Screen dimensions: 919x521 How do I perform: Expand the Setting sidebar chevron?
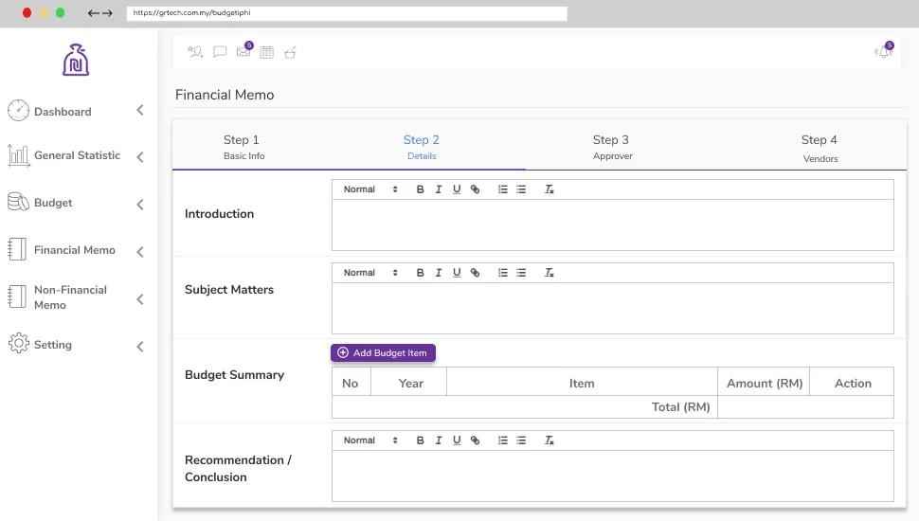[x=140, y=347]
